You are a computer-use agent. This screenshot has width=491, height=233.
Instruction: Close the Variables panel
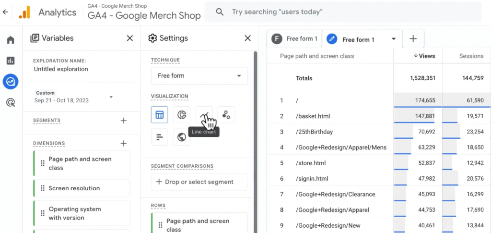(x=129, y=38)
